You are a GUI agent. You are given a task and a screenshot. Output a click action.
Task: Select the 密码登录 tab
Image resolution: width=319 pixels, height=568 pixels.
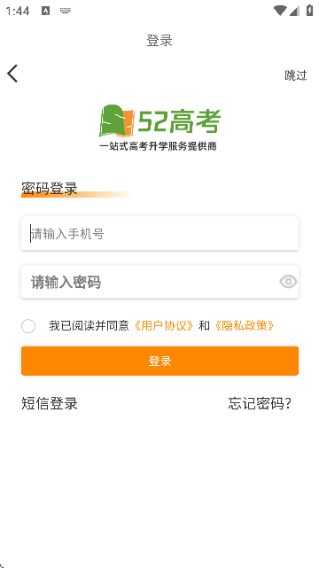(50, 189)
